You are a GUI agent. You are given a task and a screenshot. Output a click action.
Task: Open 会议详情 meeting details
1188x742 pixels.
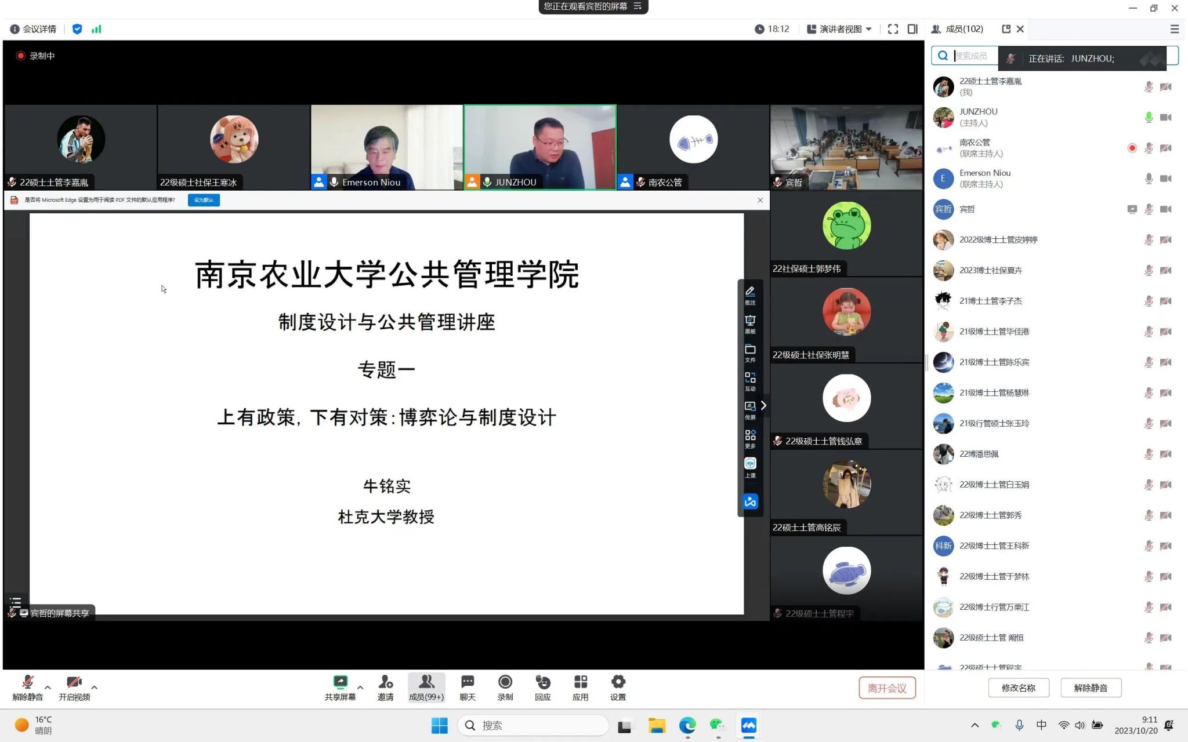[x=34, y=29]
